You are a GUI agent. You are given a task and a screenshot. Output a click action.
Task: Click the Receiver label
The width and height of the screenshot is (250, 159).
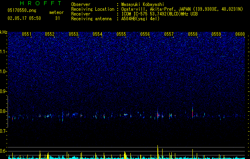tap(81, 14)
